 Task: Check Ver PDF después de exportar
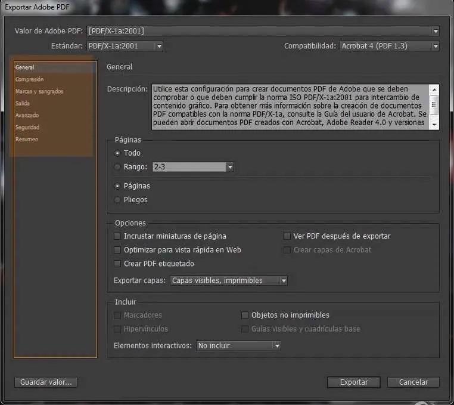coord(287,236)
